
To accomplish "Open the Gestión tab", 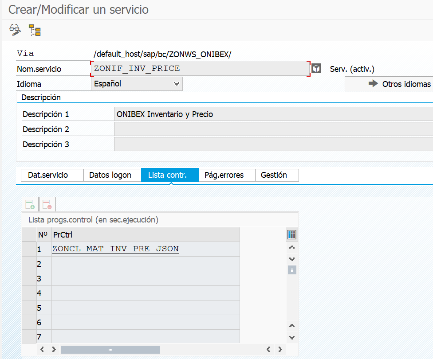I will (274, 175).
